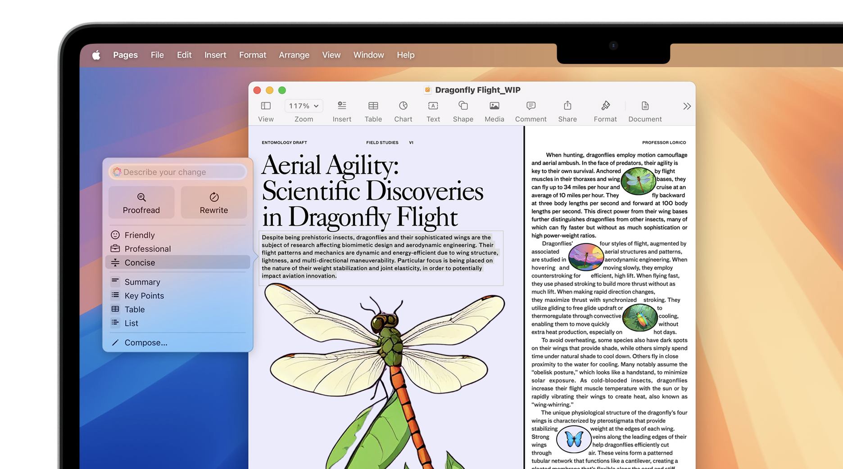Click the Insert toolbar icon

tap(342, 106)
